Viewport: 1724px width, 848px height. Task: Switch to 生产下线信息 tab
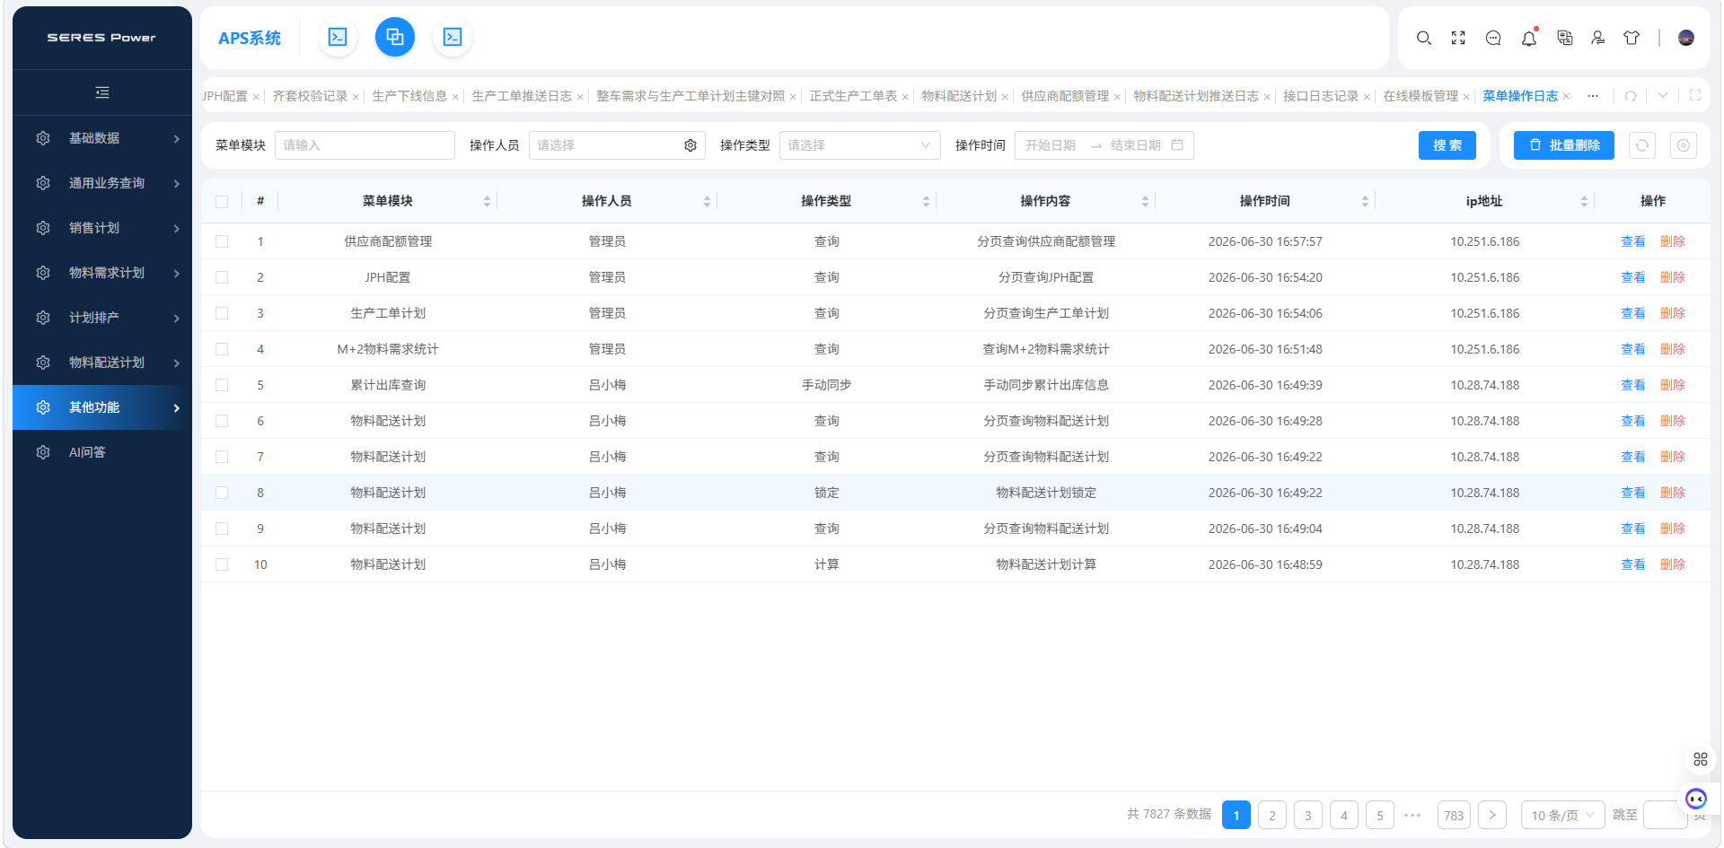409,96
